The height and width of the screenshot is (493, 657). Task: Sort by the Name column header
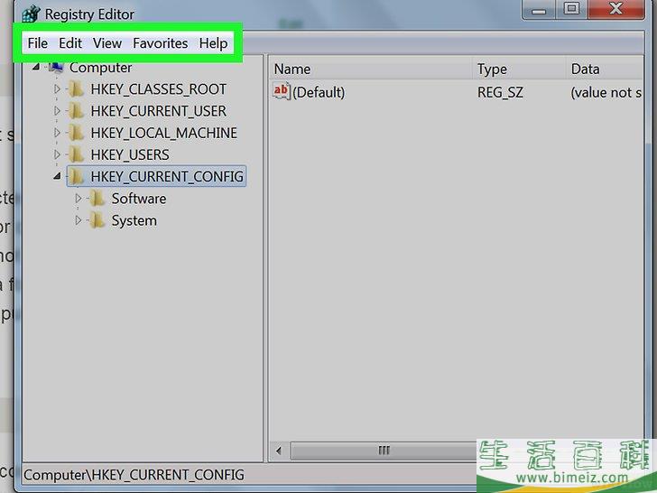370,69
